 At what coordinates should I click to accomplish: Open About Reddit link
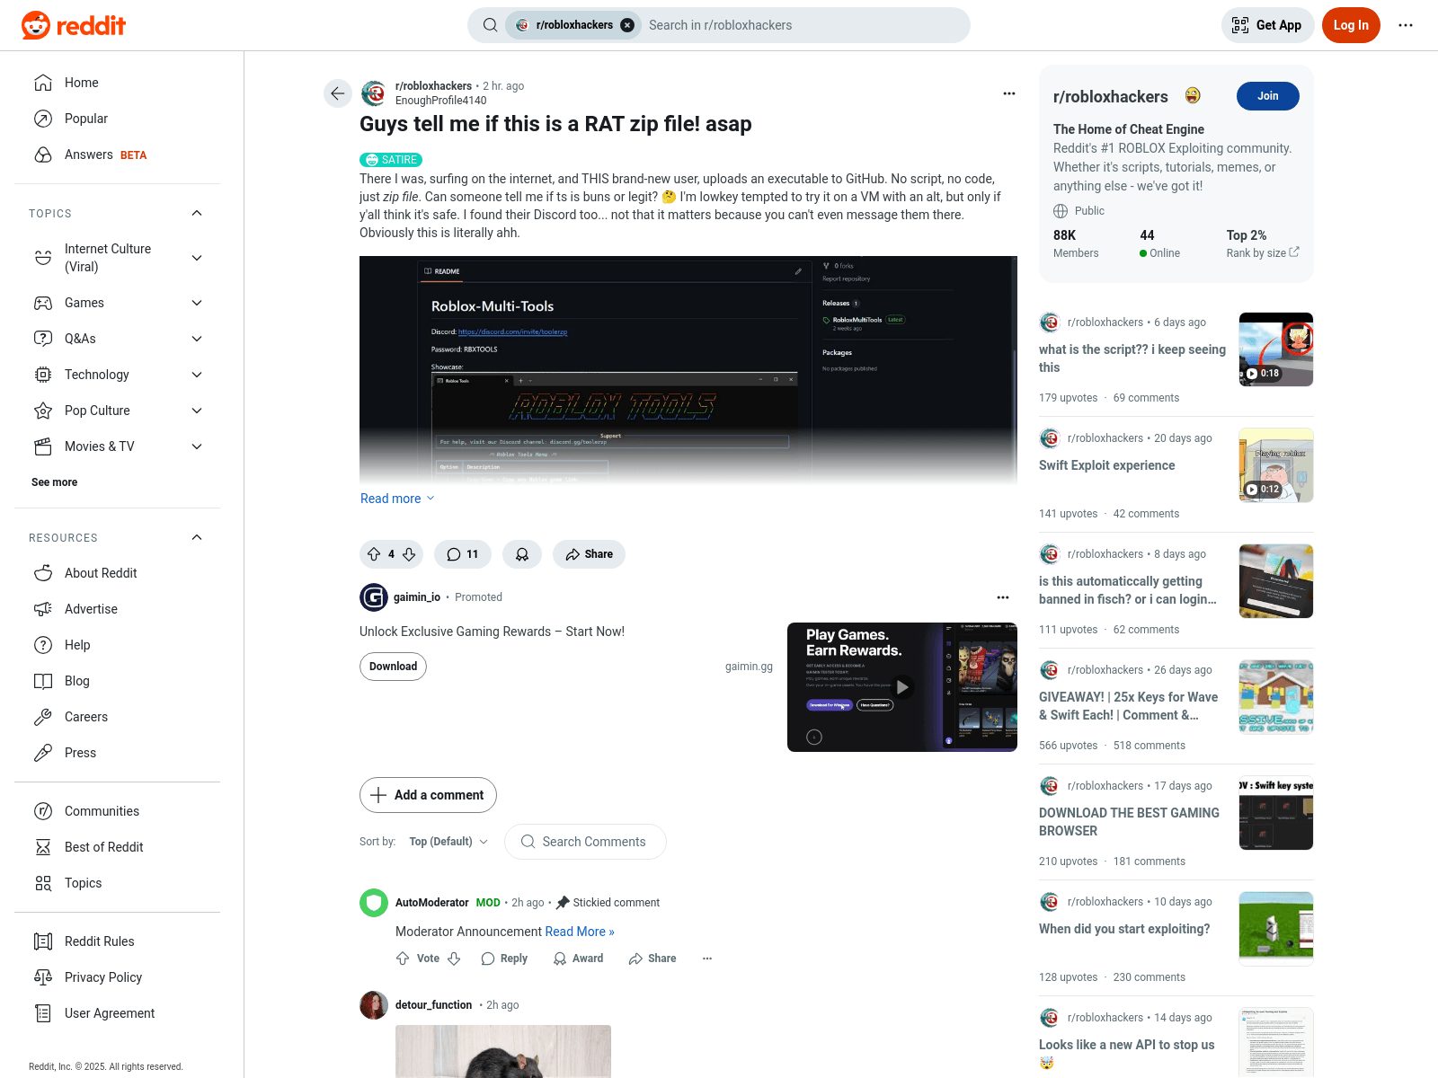point(117,573)
